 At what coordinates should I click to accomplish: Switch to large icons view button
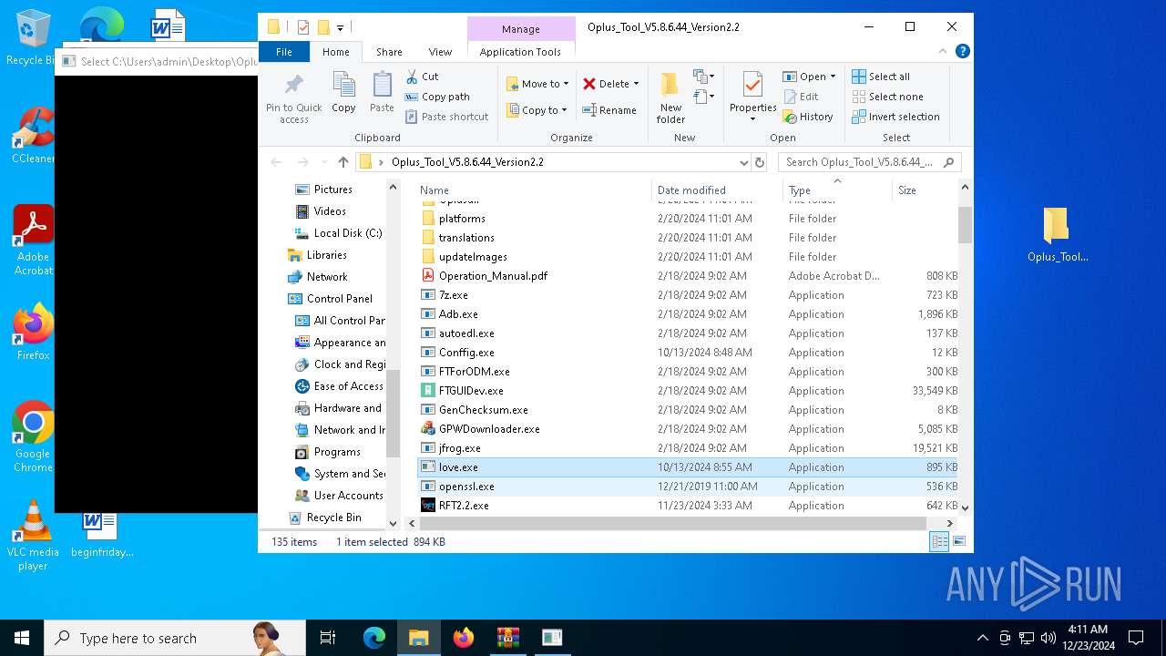(x=958, y=541)
